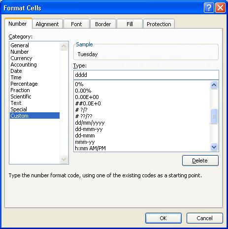Switch to the Alignment tab
Viewport: 228px width, 229px height.
click(x=47, y=24)
